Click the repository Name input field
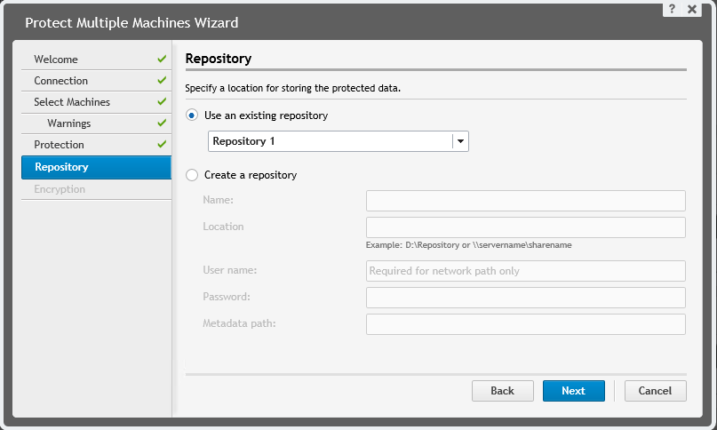This screenshot has height=430, width=717. click(x=525, y=201)
